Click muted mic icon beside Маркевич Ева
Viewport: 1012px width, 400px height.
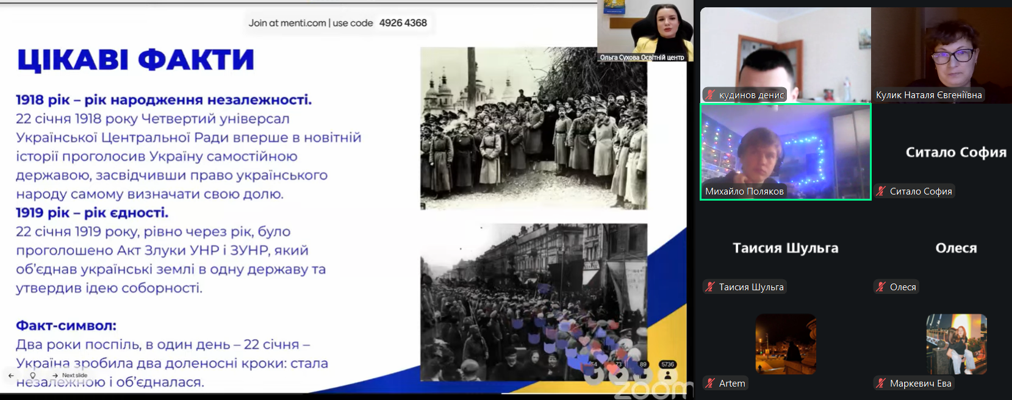point(881,384)
